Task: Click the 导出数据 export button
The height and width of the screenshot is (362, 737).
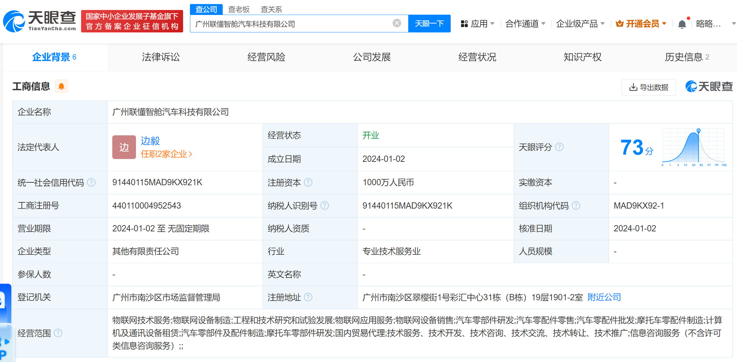Action: click(x=649, y=87)
